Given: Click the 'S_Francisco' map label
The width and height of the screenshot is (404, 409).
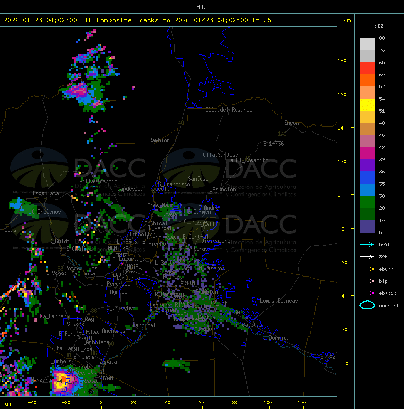Looking at the screenshot, I should tap(174, 184).
